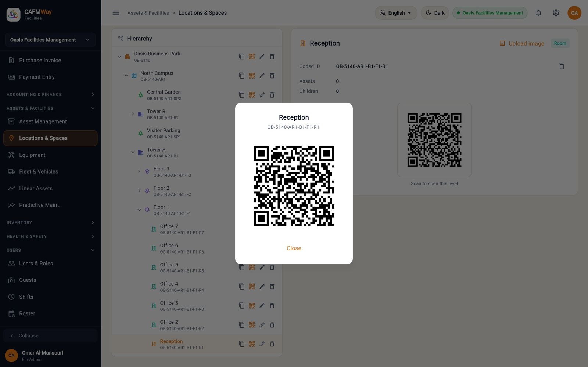Click the Oasis Facilities Management status pill
This screenshot has width=588, height=367.
(x=490, y=13)
